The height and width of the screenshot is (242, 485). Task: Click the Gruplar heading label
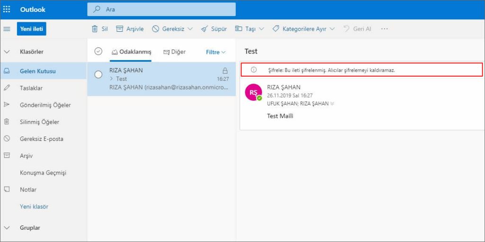point(30,228)
